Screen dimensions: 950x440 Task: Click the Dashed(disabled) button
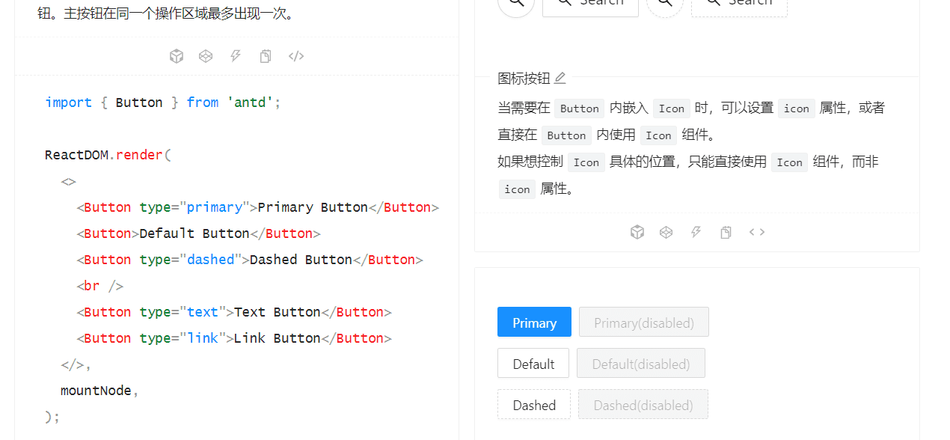pos(643,404)
